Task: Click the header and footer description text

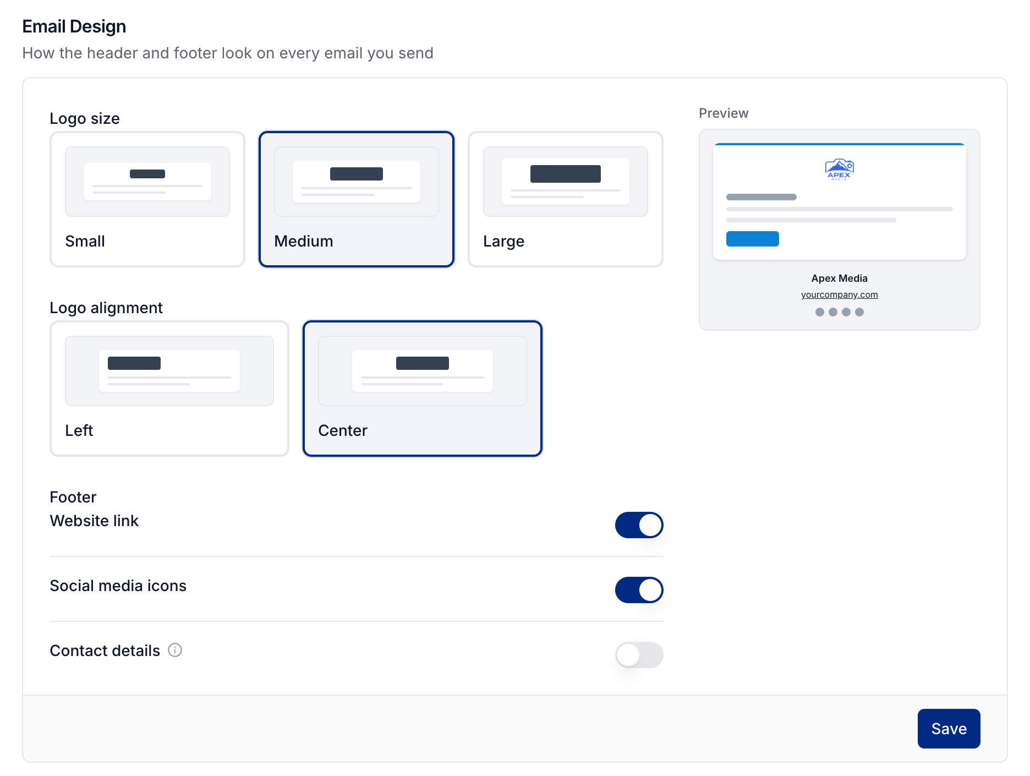Action: point(228,53)
